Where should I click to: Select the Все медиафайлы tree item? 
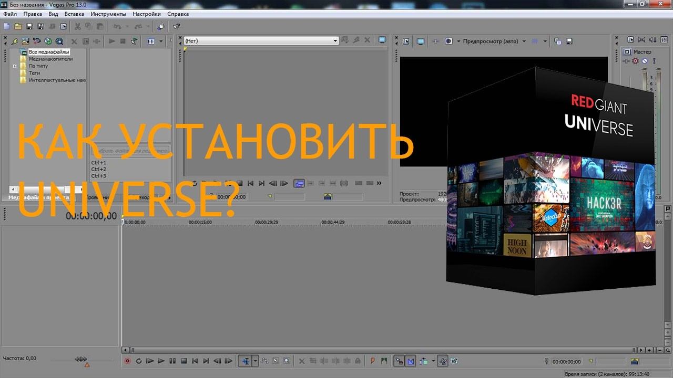[x=49, y=52]
